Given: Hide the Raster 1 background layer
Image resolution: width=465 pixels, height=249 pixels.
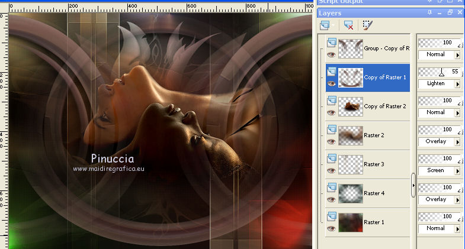Looking at the screenshot, I should point(331,228).
